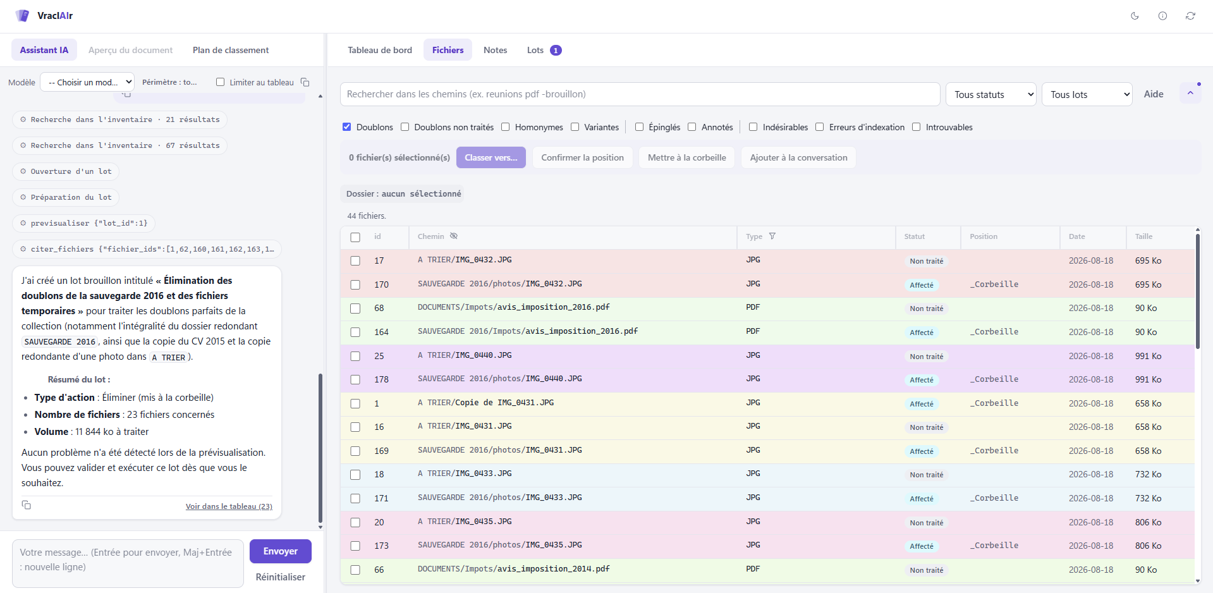Screen dimensions: 1213x593
Task: Click the chat panel scrollbar thumb
Action: [320, 448]
